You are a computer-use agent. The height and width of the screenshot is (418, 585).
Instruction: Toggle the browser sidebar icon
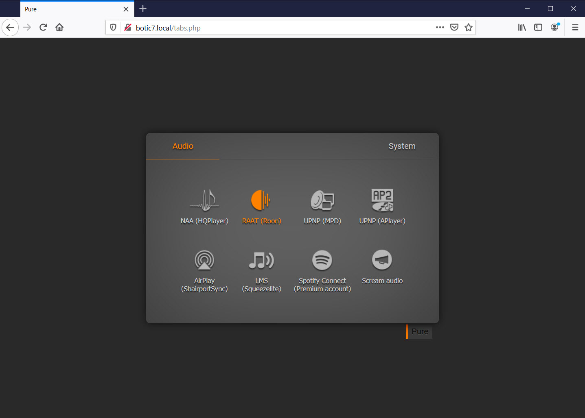[x=538, y=27]
